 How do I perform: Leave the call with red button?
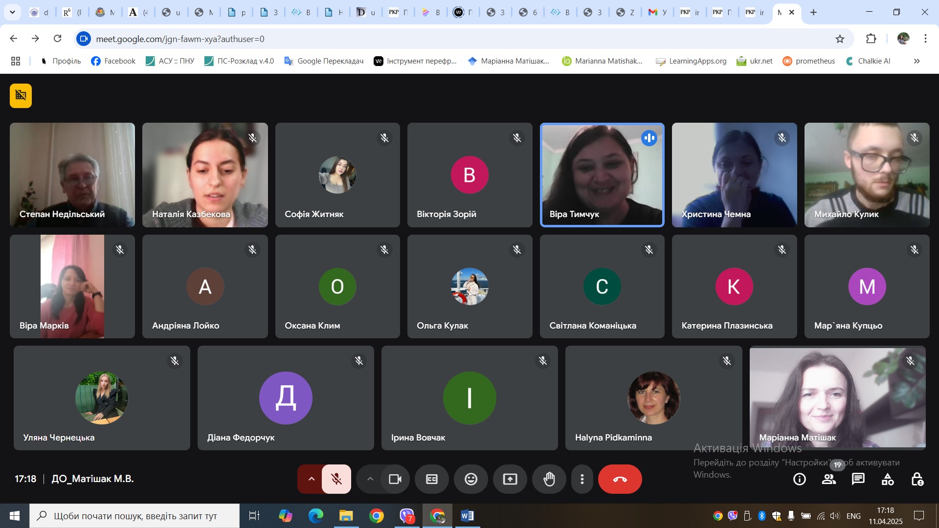click(x=620, y=479)
